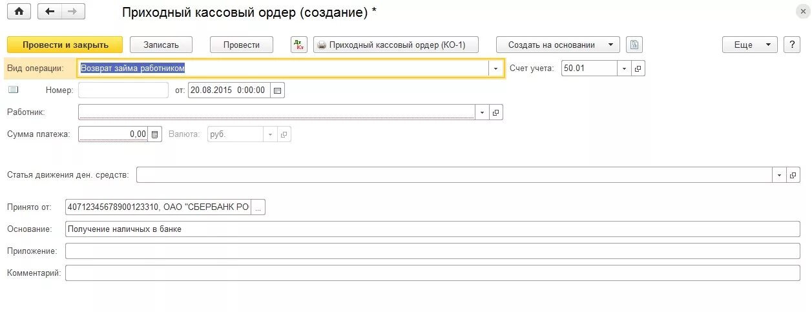Click the Сумма платежа field
This screenshot has height=312, width=812.
click(x=113, y=134)
